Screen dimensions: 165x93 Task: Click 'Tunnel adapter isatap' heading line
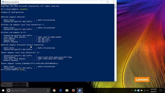coord(30,63)
